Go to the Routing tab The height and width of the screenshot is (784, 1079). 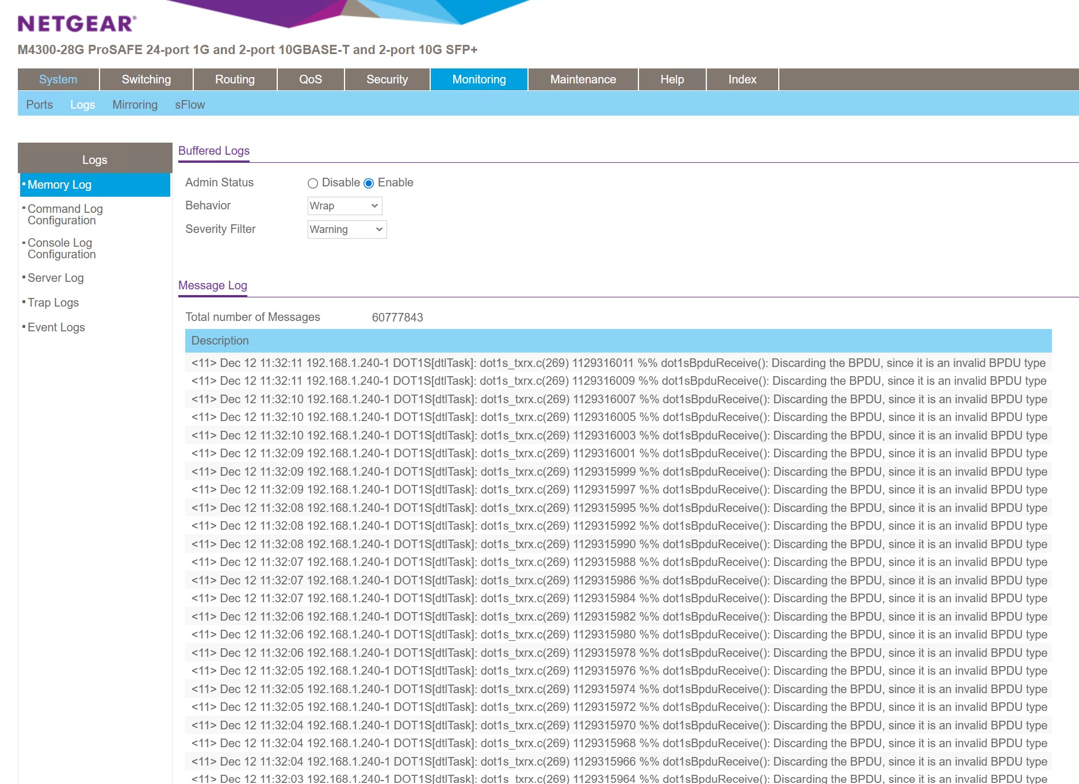click(x=235, y=79)
